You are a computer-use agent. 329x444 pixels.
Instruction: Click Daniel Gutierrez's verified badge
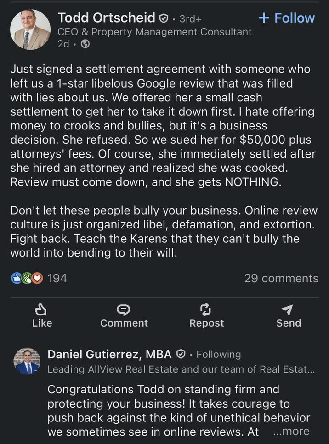coord(181,354)
